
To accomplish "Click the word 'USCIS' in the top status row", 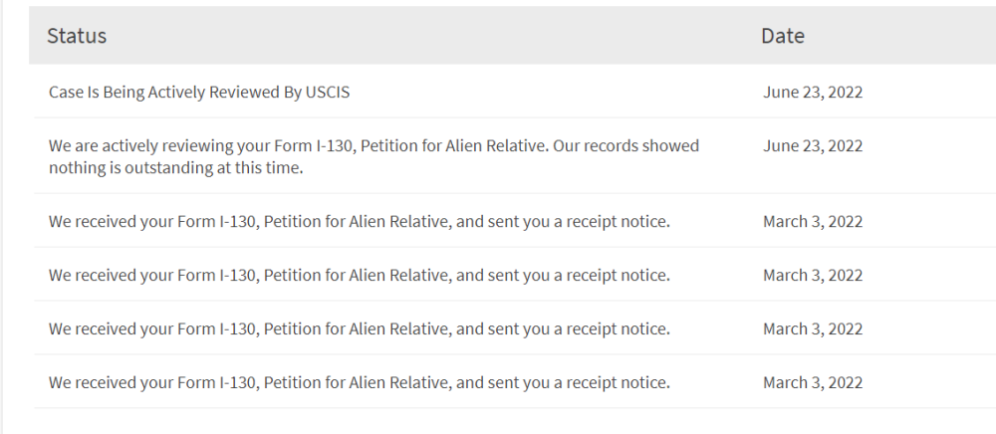I will 327,92.
